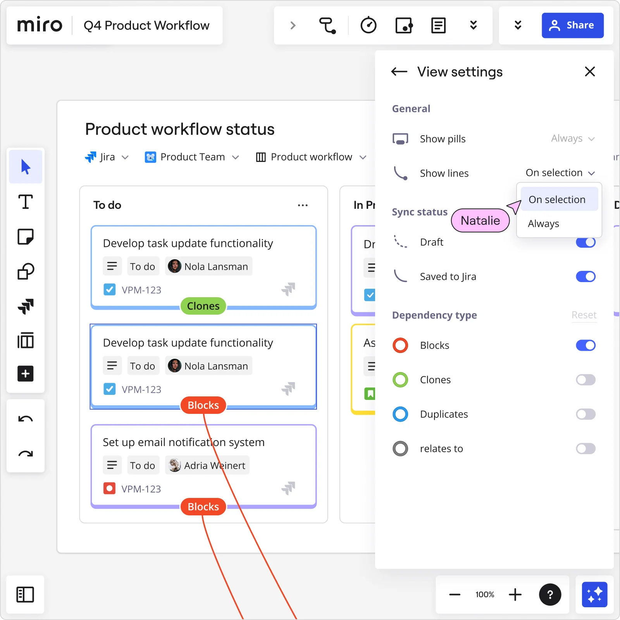
Task: Open Jira cards tool in sidebar
Action: tap(26, 306)
